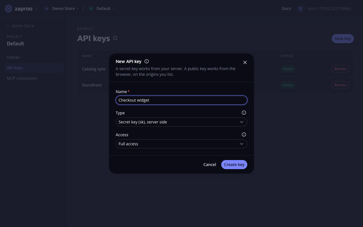Screen dimensions: 363x227
Task: Open the account menu by the docs email
Action: pyautogui.click(x=331, y=9)
